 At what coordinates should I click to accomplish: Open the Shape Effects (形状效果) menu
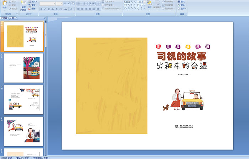click(168, 8)
